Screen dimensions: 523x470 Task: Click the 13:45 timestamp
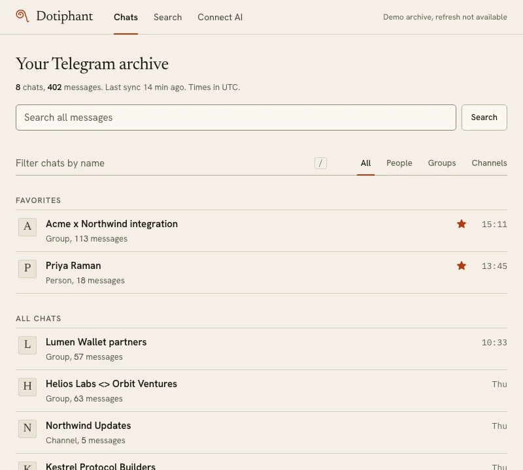(x=494, y=266)
